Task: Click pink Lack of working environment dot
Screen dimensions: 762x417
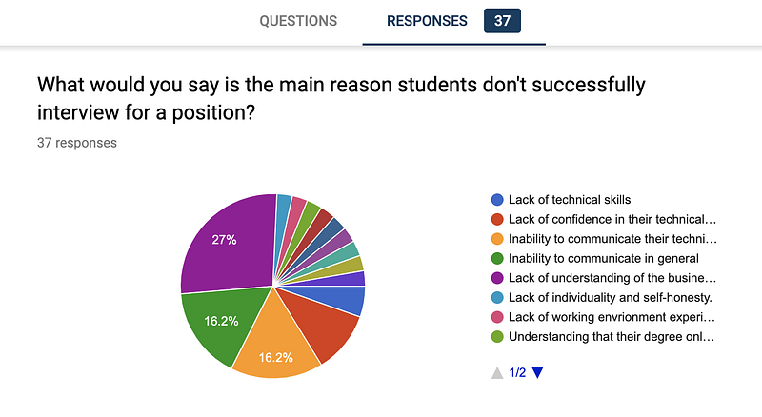Action: click(497, 317)
